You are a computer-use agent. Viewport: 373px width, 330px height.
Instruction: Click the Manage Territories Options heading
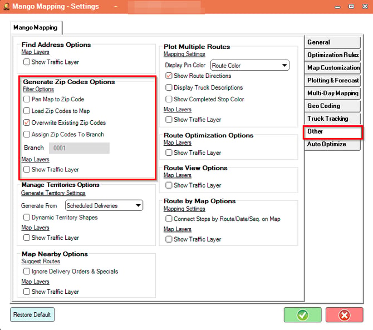(x=61, y=185)
